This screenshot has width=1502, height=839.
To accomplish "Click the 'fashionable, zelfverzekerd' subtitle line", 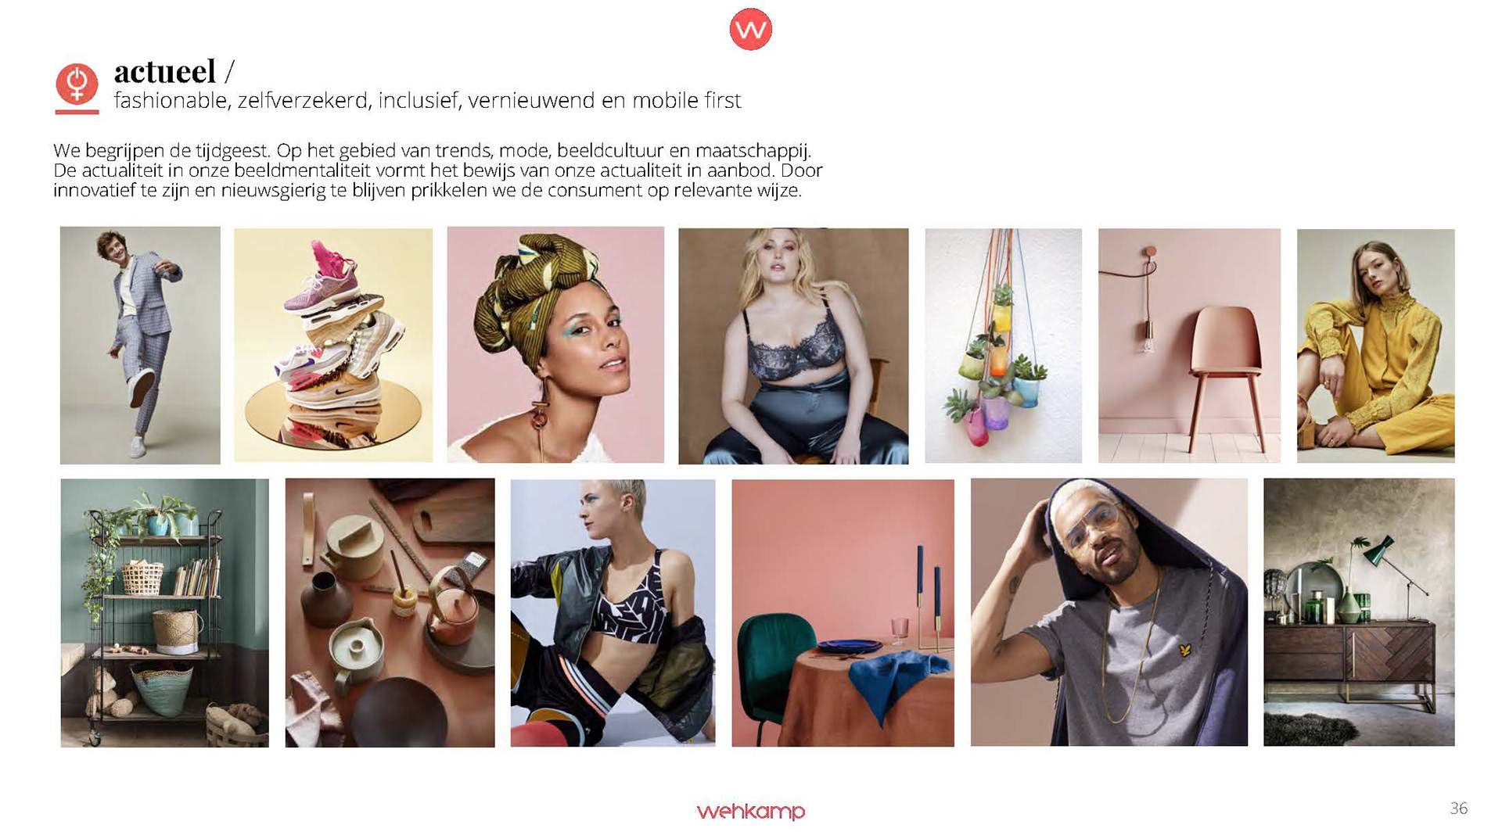I will (427, 101).
